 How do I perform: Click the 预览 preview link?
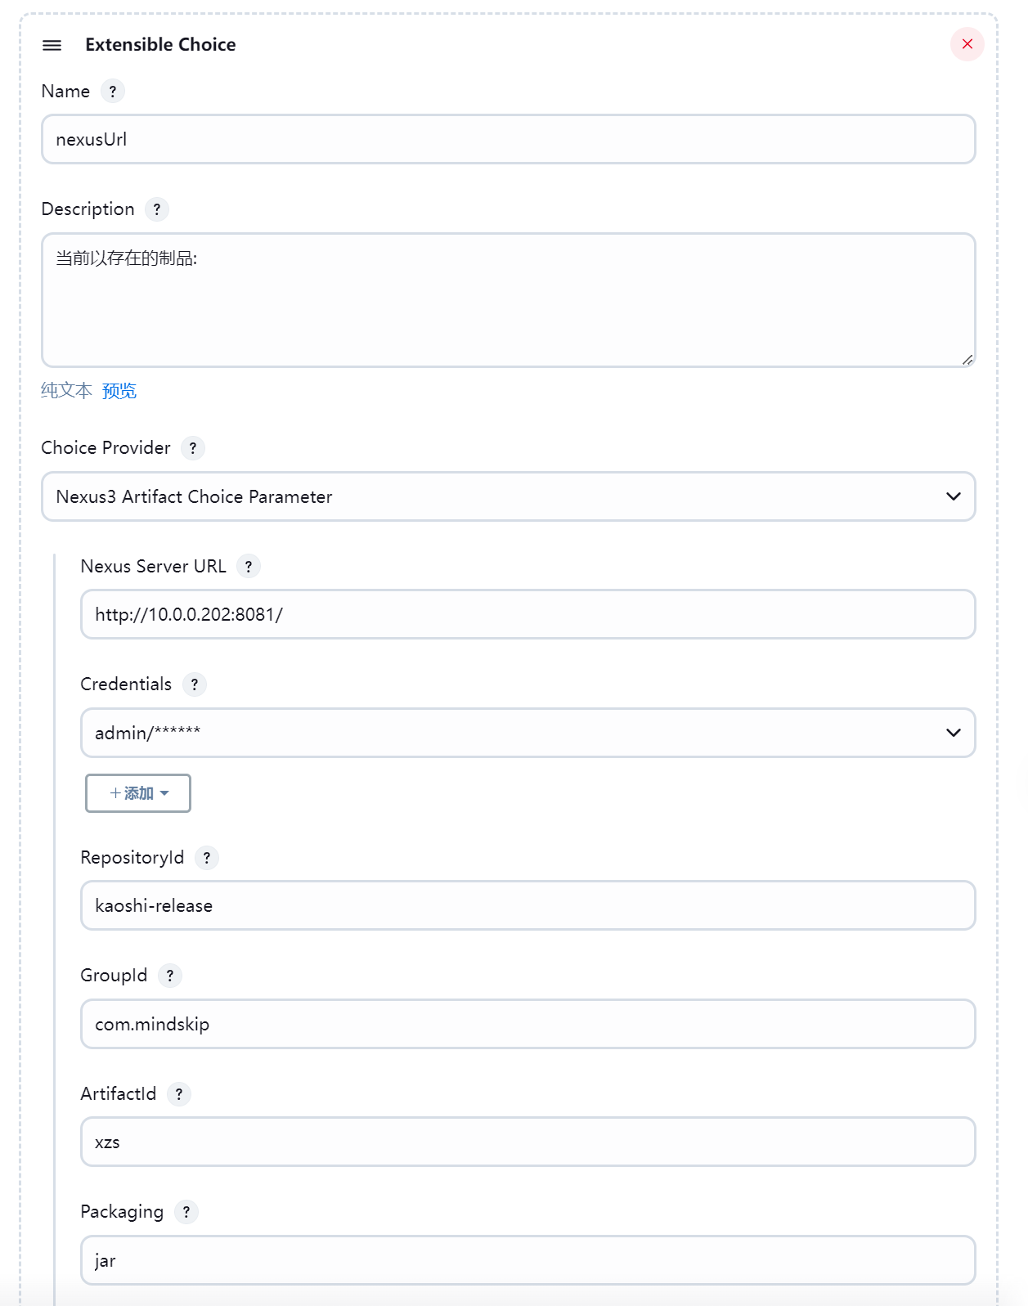coord(119,391)
